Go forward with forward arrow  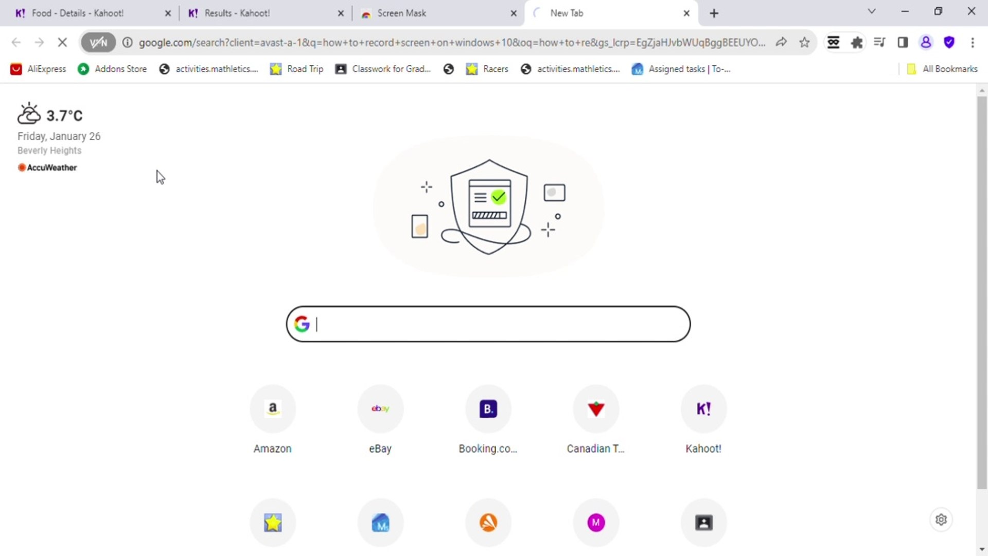coord(39,43)
